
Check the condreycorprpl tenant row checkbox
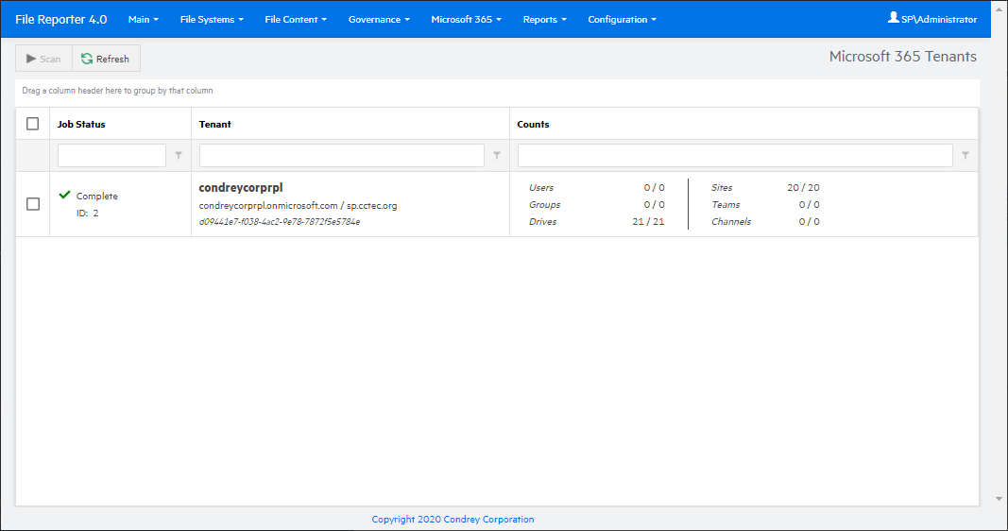click(x=33, y=204)
